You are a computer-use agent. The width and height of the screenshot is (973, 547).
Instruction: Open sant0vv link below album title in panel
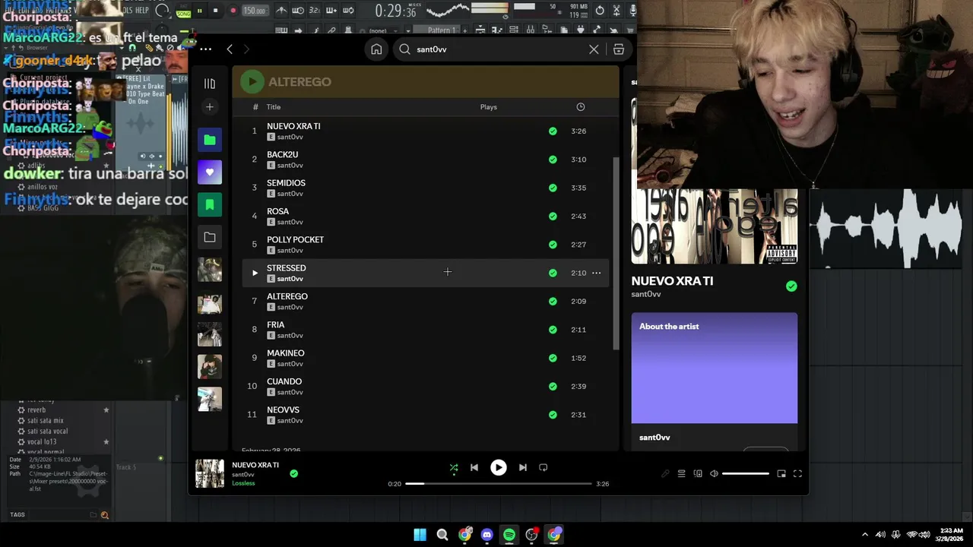point(646,295)
